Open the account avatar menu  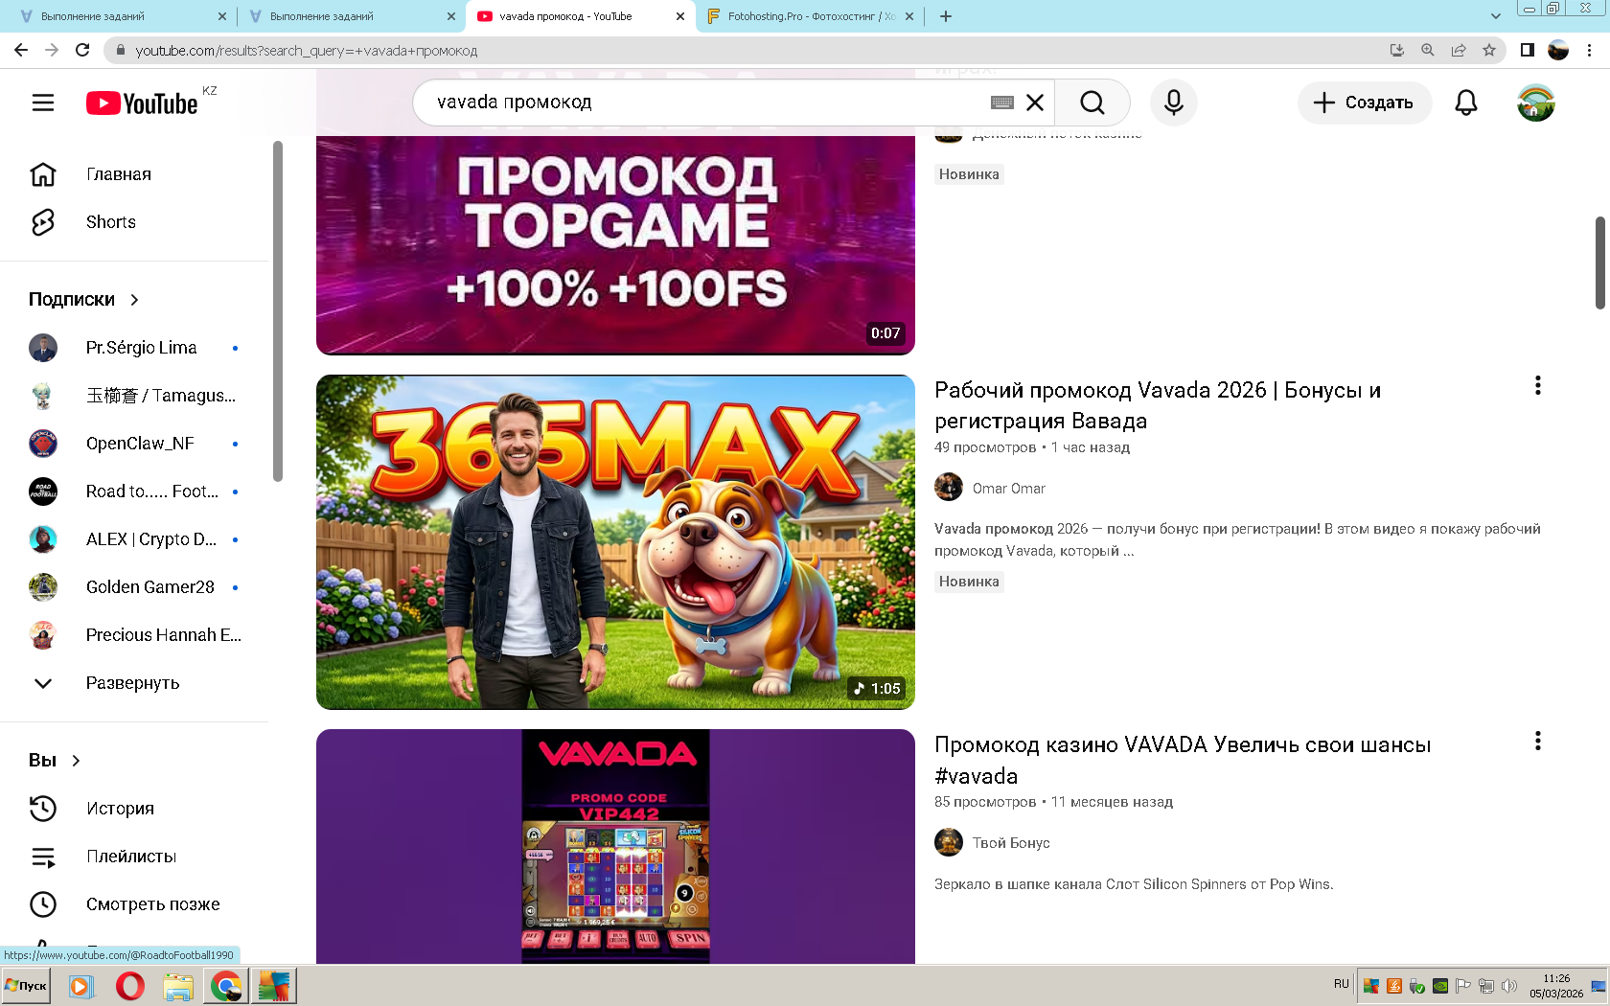(1535, 103)
